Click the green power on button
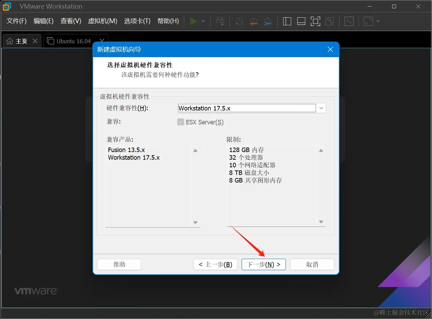Image resolution: width=432 pixels, height=319 pixels. [x=193, y=21]
